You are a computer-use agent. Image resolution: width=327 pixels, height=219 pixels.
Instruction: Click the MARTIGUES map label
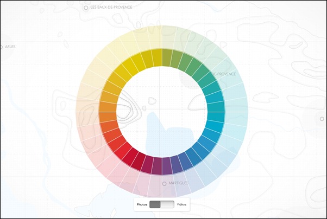coord(179,183)
